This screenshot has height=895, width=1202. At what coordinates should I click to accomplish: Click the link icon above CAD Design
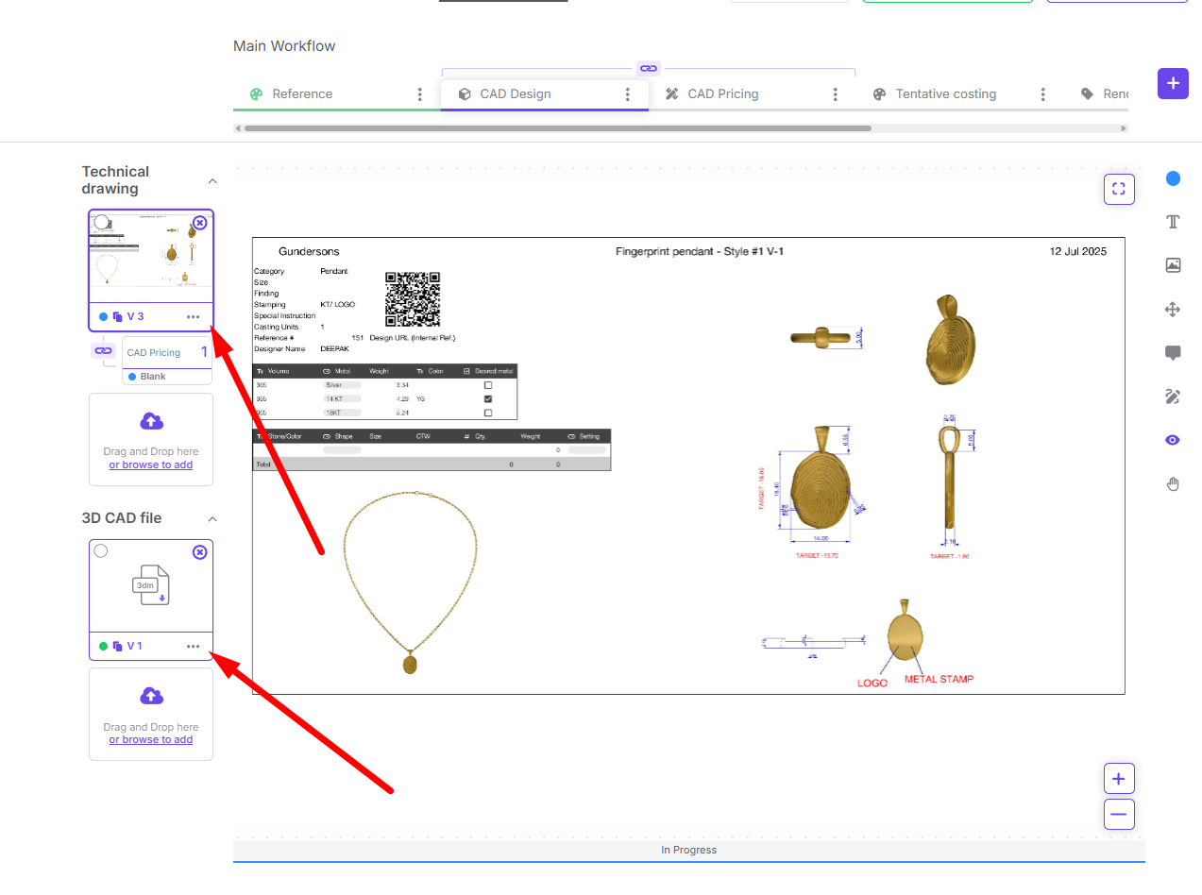(x=648, y=68)
